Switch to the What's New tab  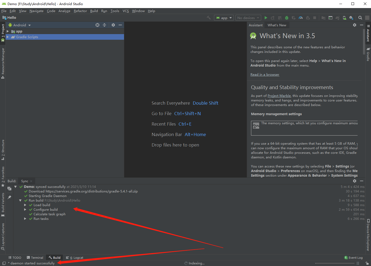[x=277, y=25]
